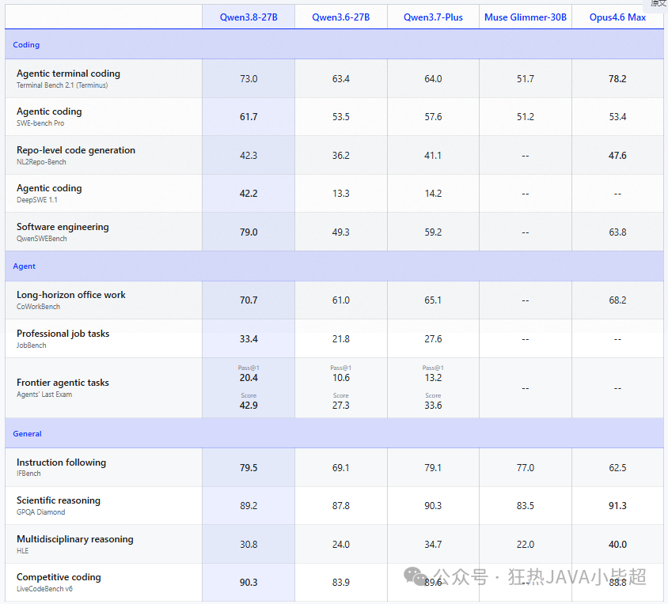Screen dimensions: 668x604
Task: Click the 62.5 IFBench score
Action: [617, 468]
